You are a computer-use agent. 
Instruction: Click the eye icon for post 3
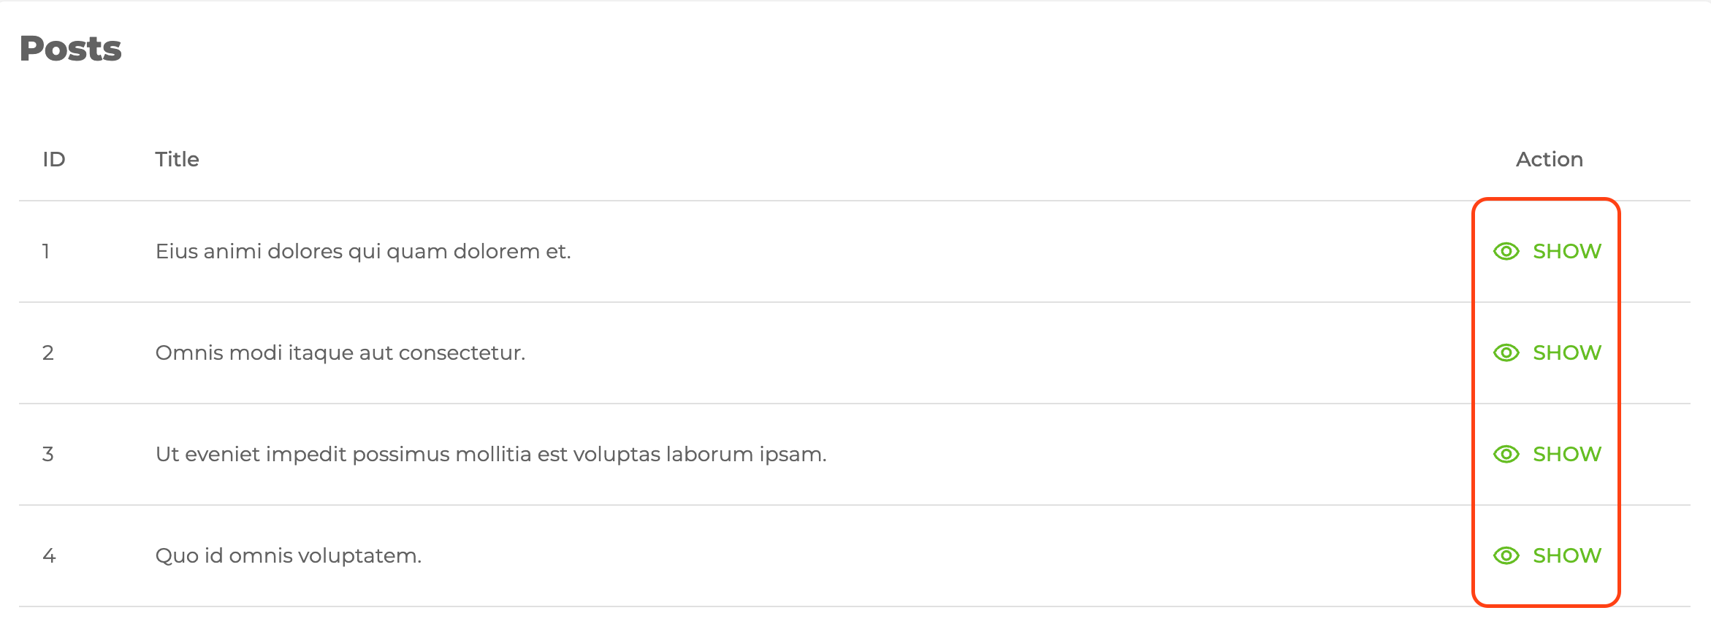[1506, 455]
